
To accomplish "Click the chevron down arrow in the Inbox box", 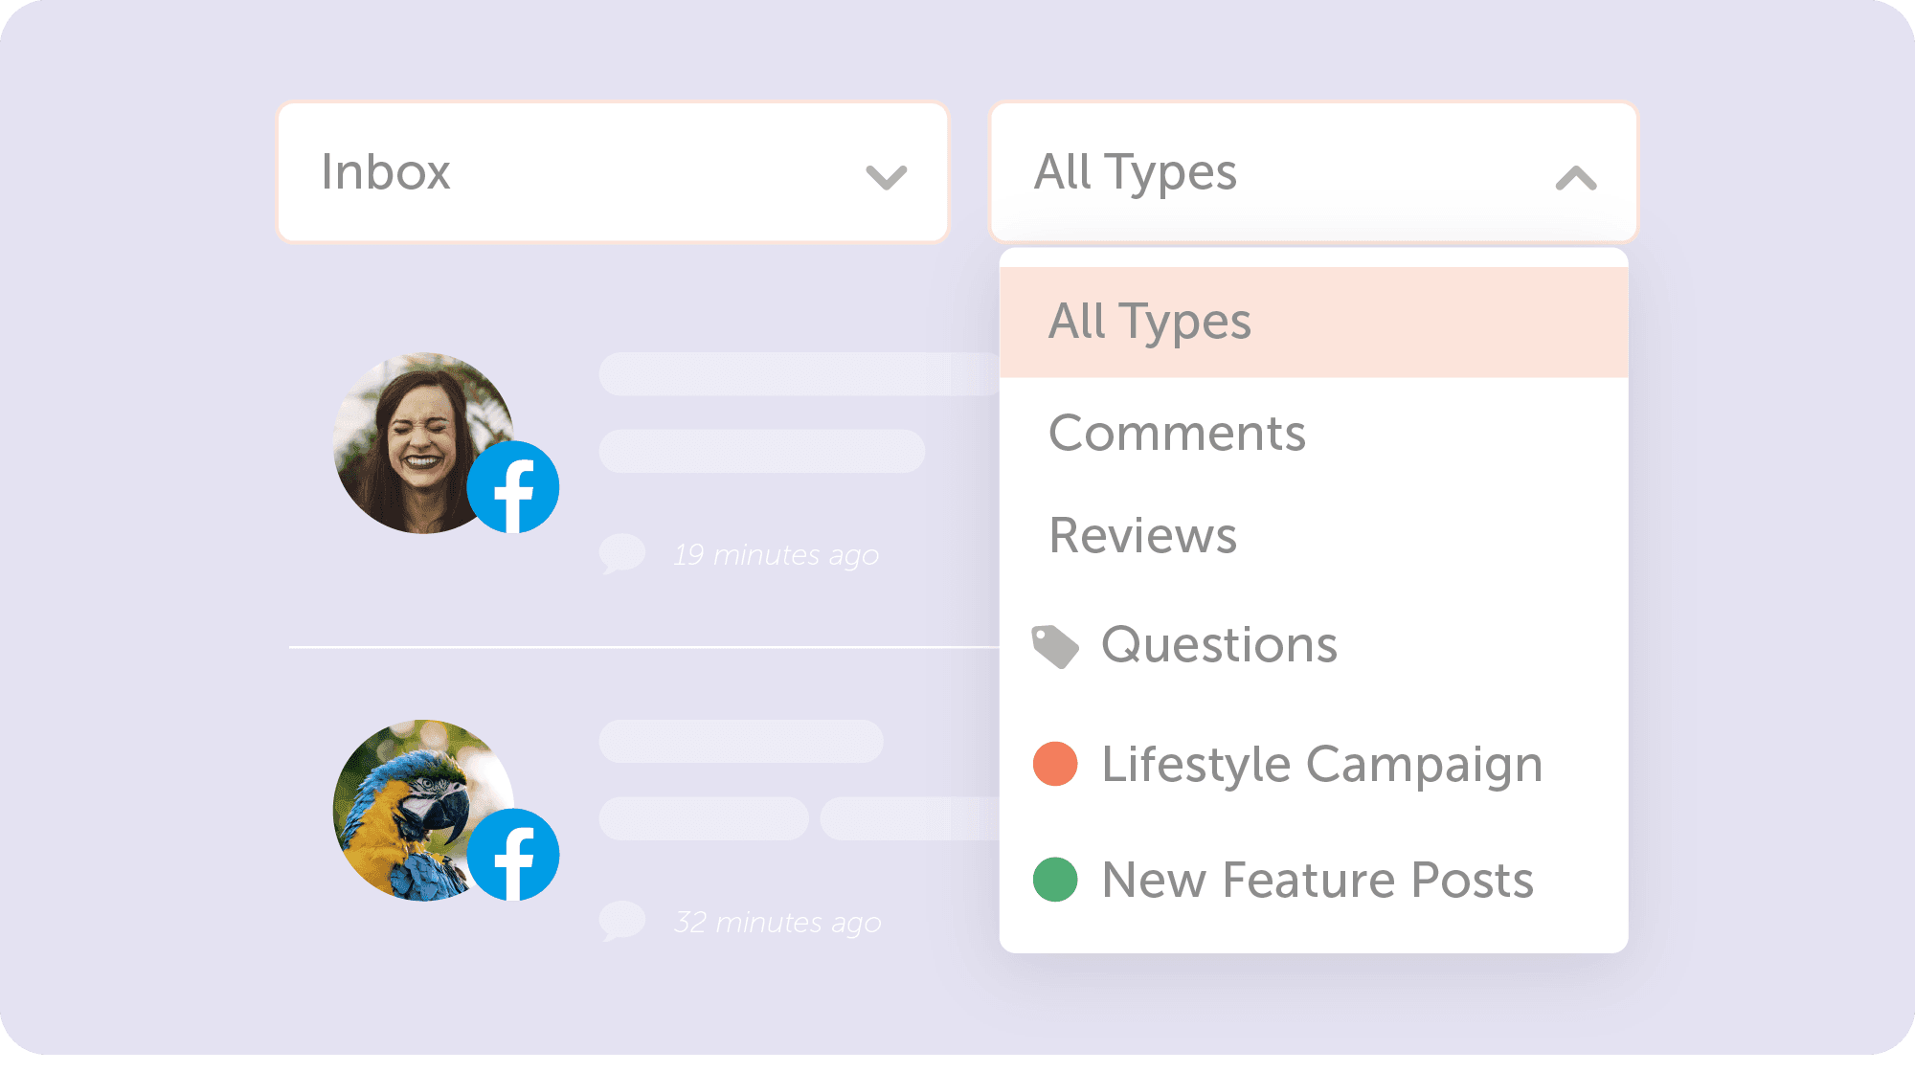I will [887, 177].
